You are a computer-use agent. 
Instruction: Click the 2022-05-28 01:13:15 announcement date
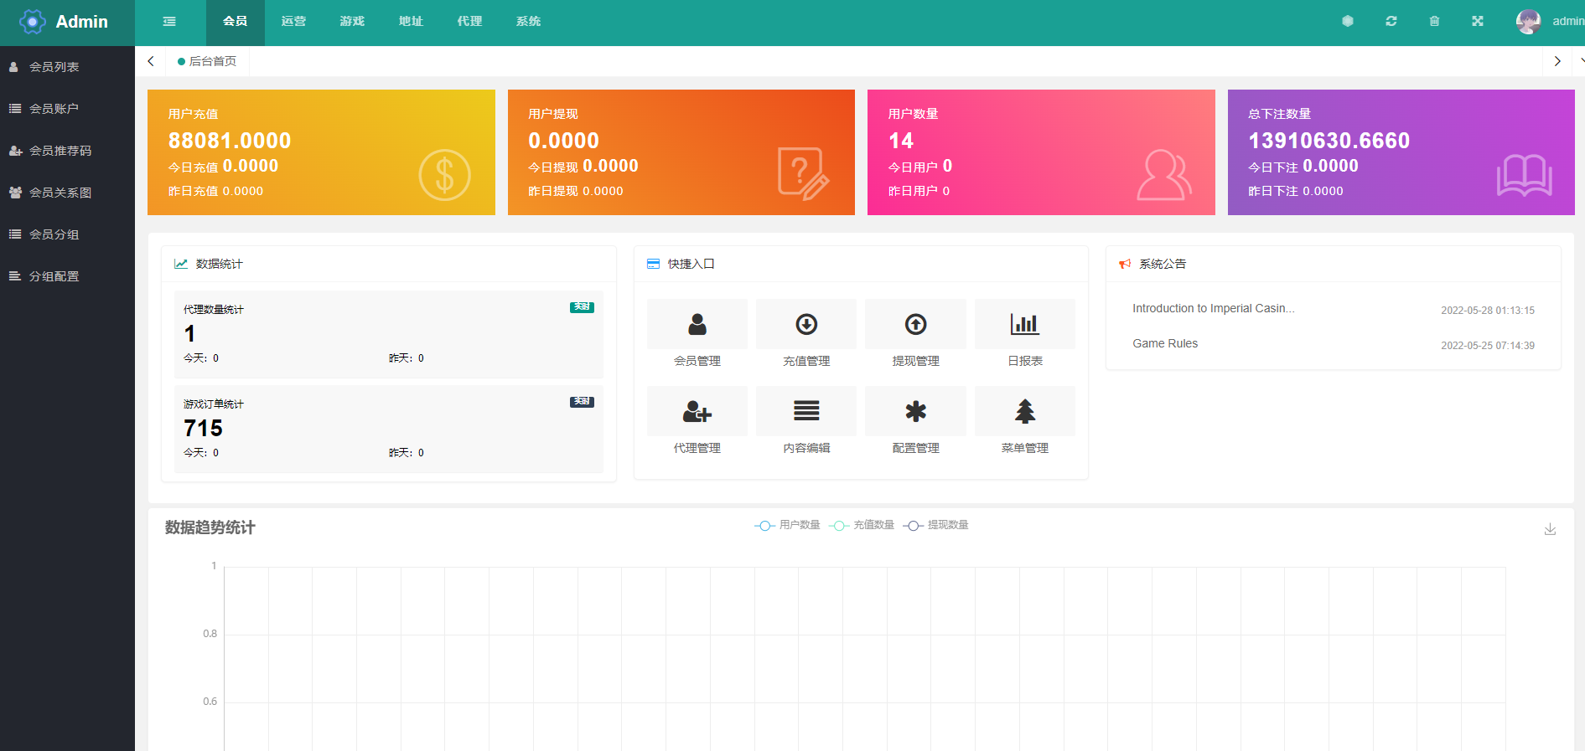(x=1488, y=311)
